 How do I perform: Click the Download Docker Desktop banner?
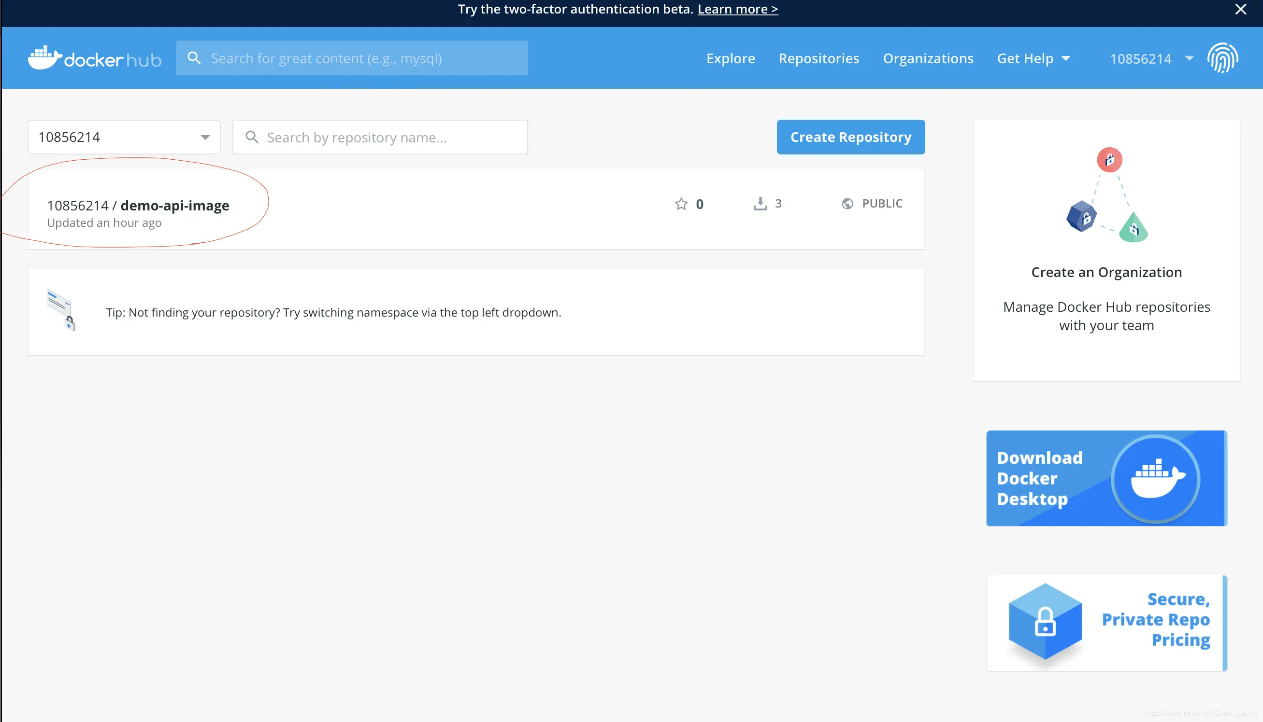coord(1106,478)
